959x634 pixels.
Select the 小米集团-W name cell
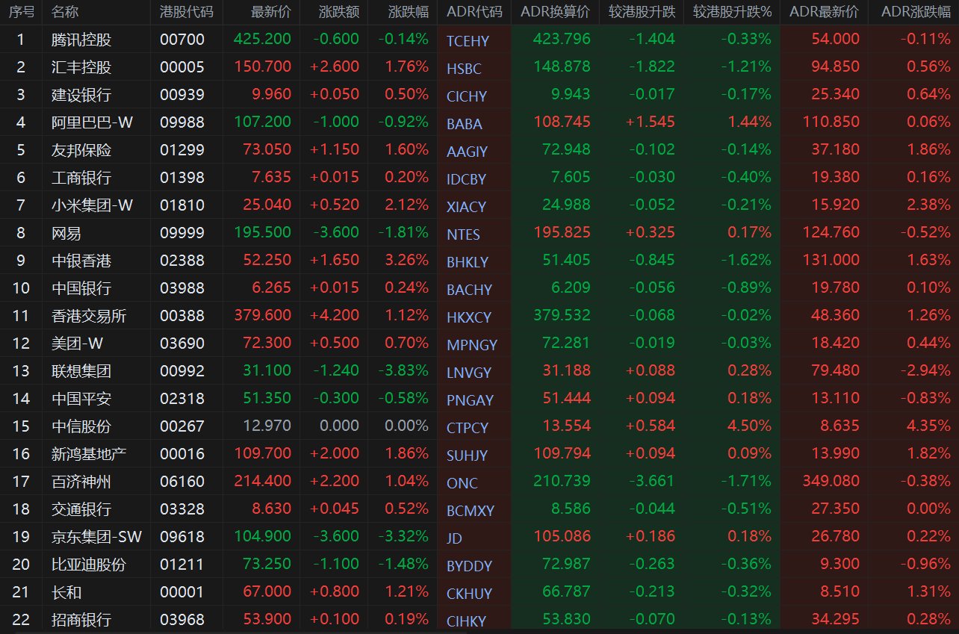92,205
